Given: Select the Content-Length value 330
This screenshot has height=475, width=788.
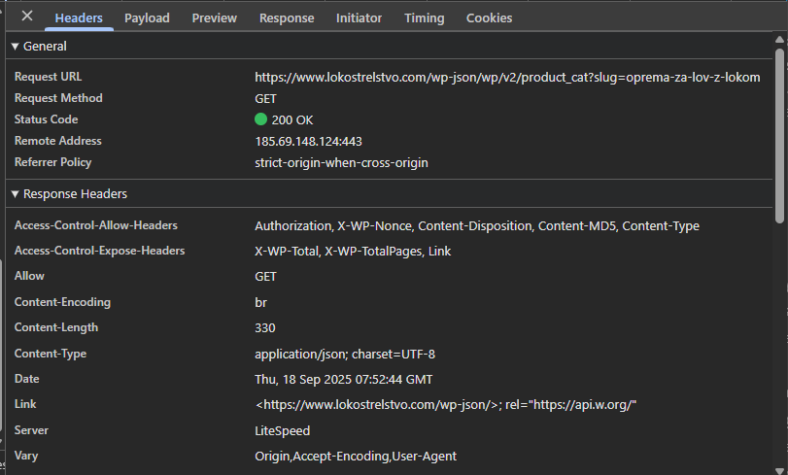Looking at the screenshot, I should (265, 327).
